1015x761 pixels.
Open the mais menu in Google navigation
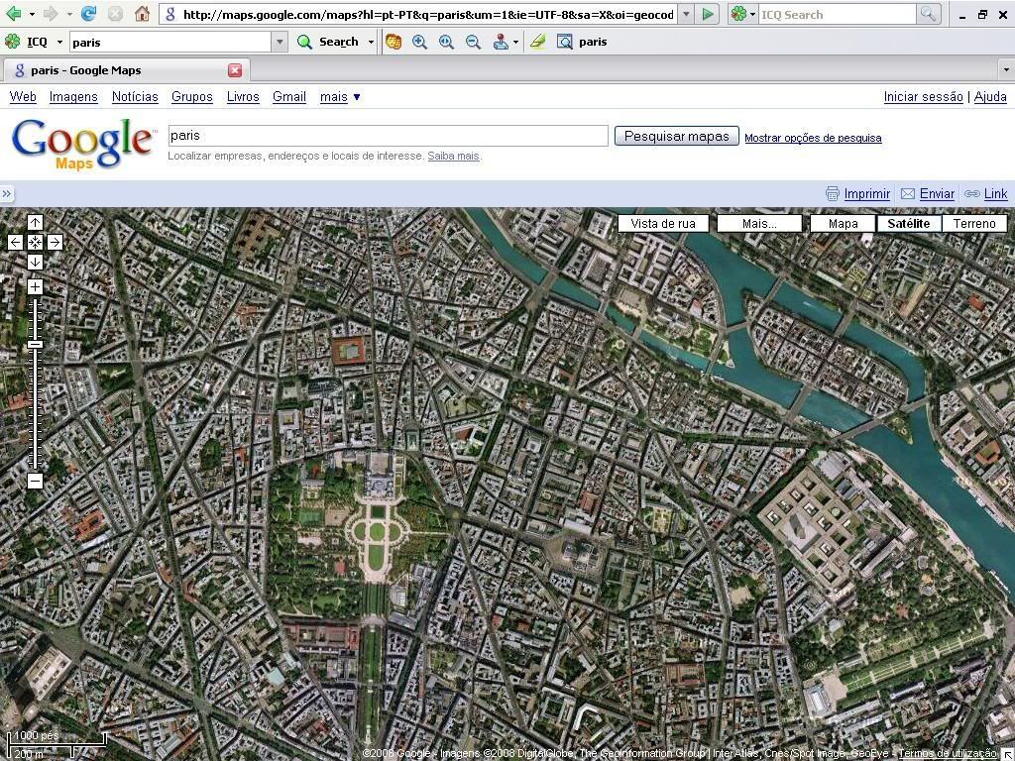(x=340, y=96)
